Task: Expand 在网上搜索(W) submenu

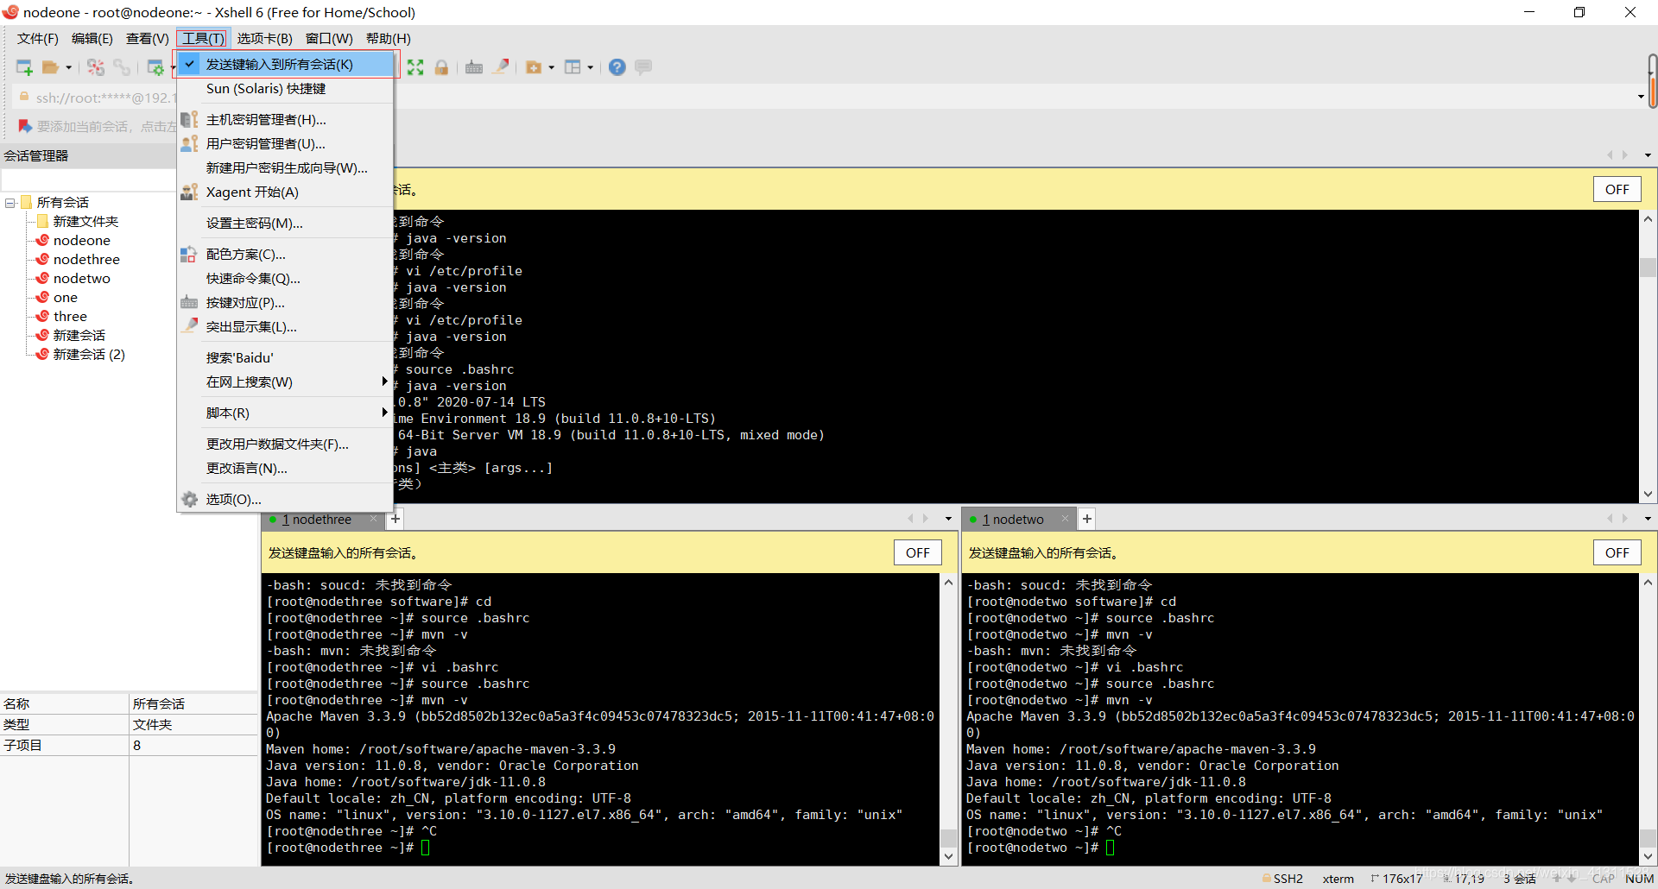Action: [x=286, y=382]
